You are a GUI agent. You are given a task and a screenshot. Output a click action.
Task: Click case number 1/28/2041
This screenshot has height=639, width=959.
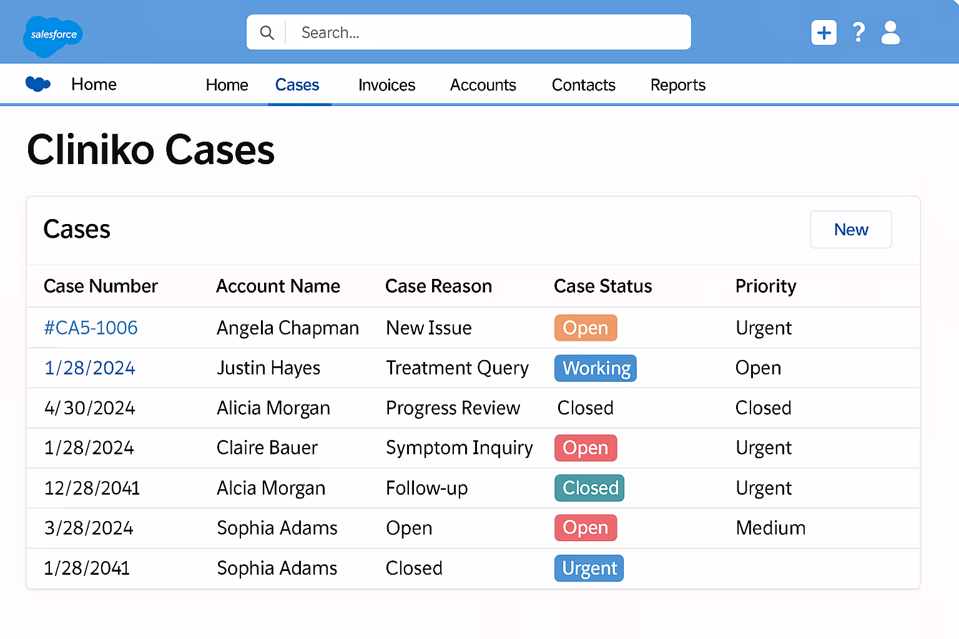(x=87, y=567)
